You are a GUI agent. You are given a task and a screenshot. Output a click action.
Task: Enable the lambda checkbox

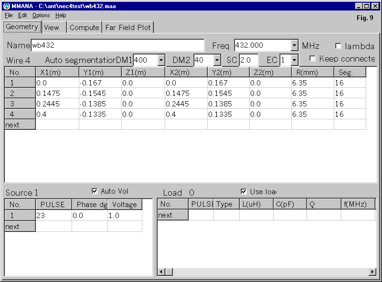[x=339, y=46]
